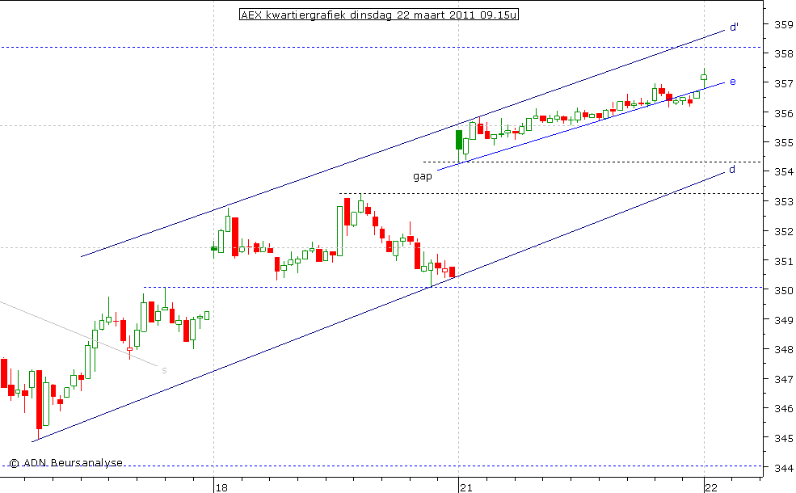The width and height of the screenshot is (796, 493).
Task: Click the latest green candle near 357
Action: pos(704,78)
